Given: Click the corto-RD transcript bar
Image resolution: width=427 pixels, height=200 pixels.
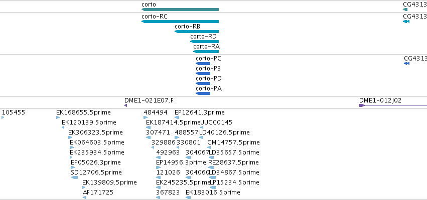Looking at the screenshot, I should pyautogui.click(x=205, y=41).
